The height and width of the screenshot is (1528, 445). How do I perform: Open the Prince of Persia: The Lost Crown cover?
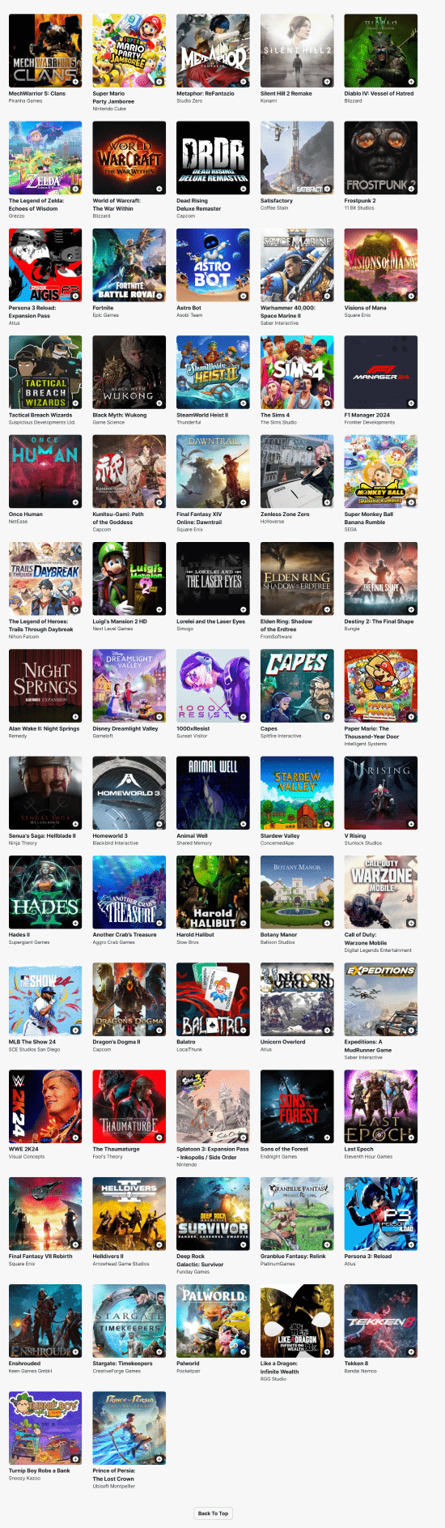pyautogui.click(x=129, y=1428)
